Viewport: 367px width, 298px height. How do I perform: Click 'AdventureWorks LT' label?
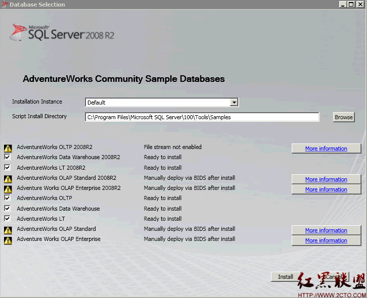pyautogui.click(x=41, y=219)
